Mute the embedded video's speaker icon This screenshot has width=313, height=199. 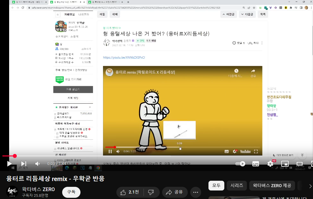[x=118, y=152]
